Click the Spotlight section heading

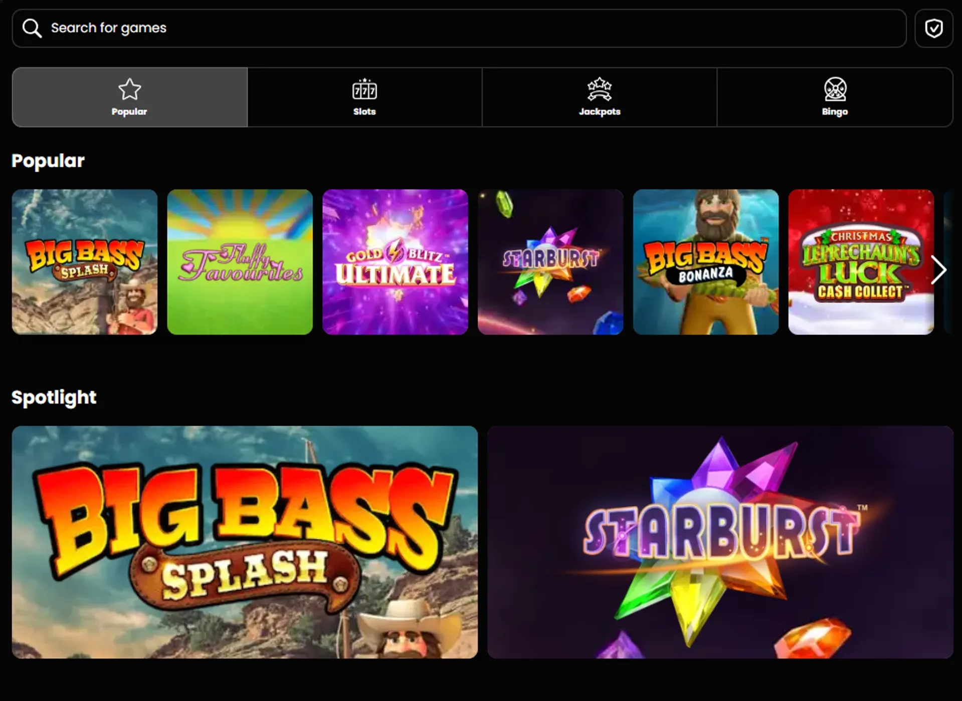point(54,397)
